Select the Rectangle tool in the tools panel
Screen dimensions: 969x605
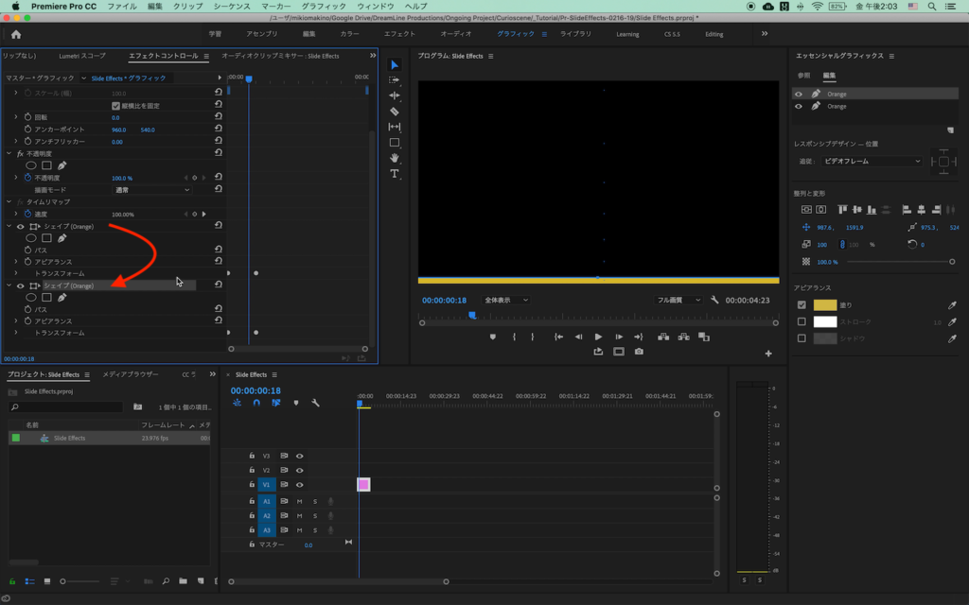(x=395, y=143)
